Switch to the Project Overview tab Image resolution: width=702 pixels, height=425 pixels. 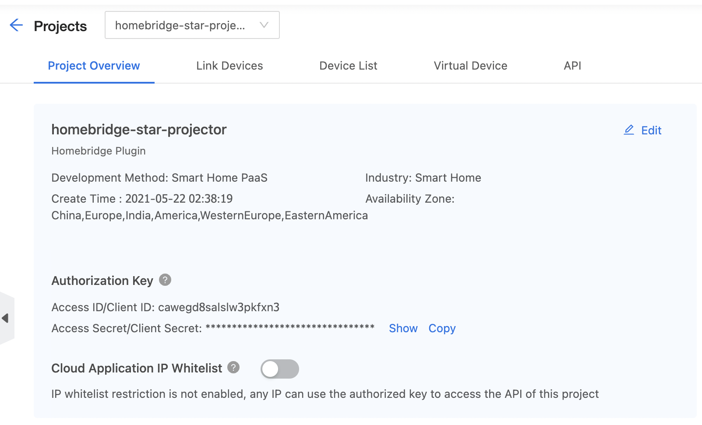[94, 66]
